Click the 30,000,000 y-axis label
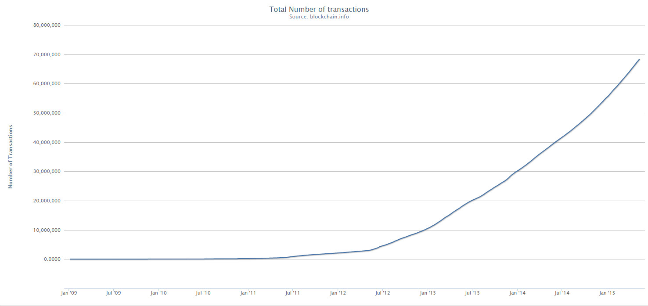This screenshot has height=306, width=648. point(47,172)
